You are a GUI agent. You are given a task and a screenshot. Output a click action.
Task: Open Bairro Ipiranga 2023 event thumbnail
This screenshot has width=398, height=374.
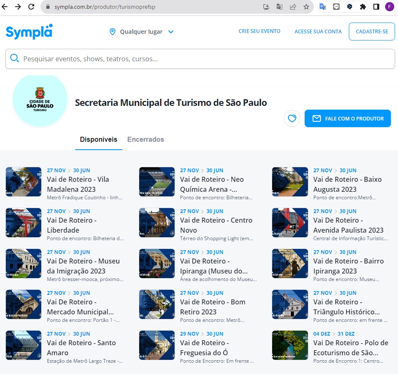pyautogui.click(x=290, y=264)
